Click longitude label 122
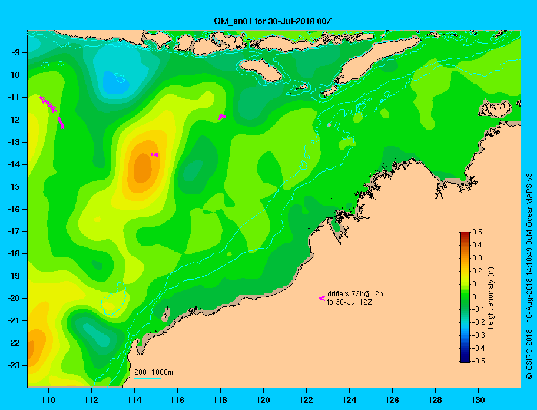This screenshot has height=410, width=537. pyautogui.click(x=306, y=400)
